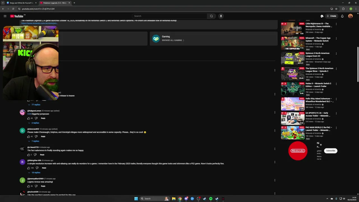Image resolution: width=359 pixels, height=202 pixels.
Task: Open the Windows Start menu
Action: click(136, 199)
